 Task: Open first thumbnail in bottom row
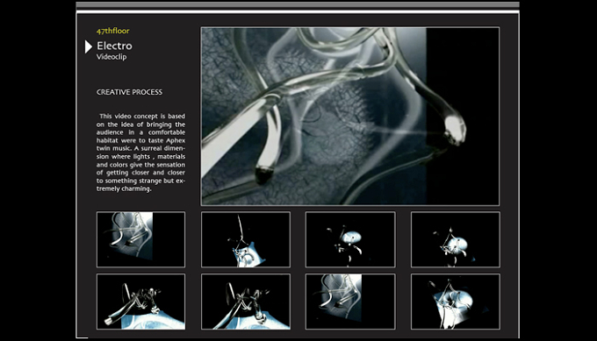pos(140,302)
